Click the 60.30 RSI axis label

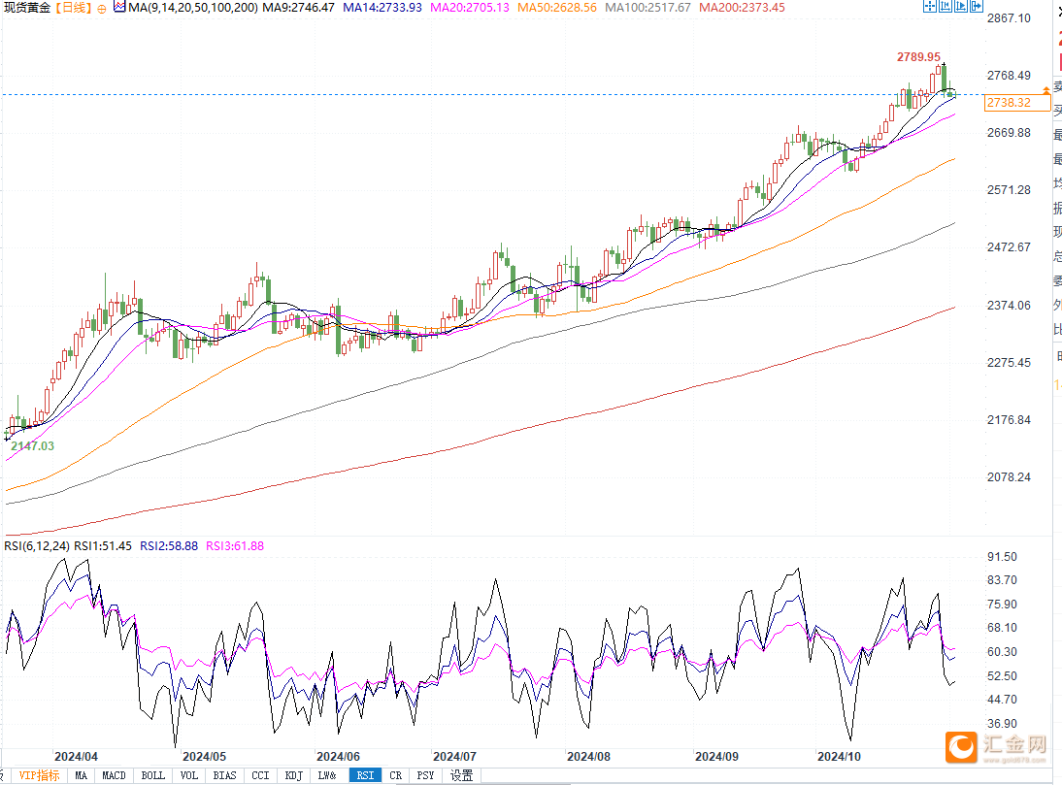(x=1003, y=652)
